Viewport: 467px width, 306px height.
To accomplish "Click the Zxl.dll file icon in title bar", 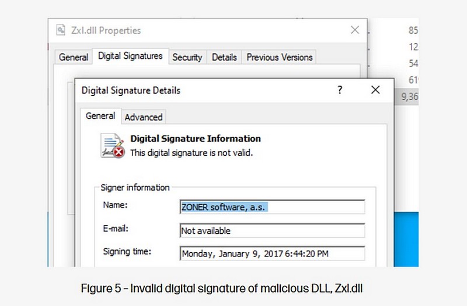I will 61,30.
